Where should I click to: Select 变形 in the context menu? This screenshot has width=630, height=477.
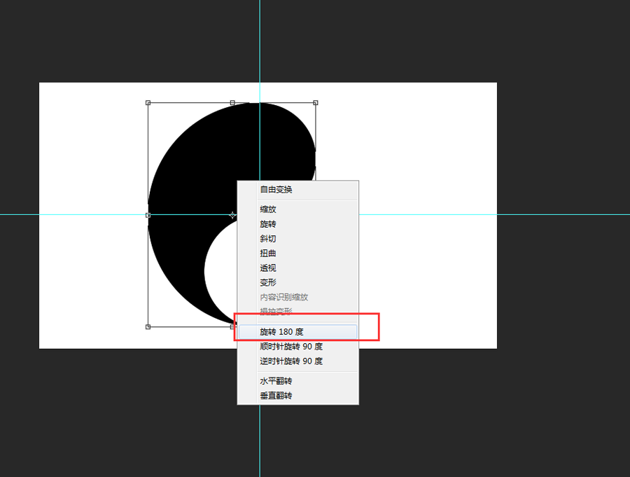click(297, 282)
